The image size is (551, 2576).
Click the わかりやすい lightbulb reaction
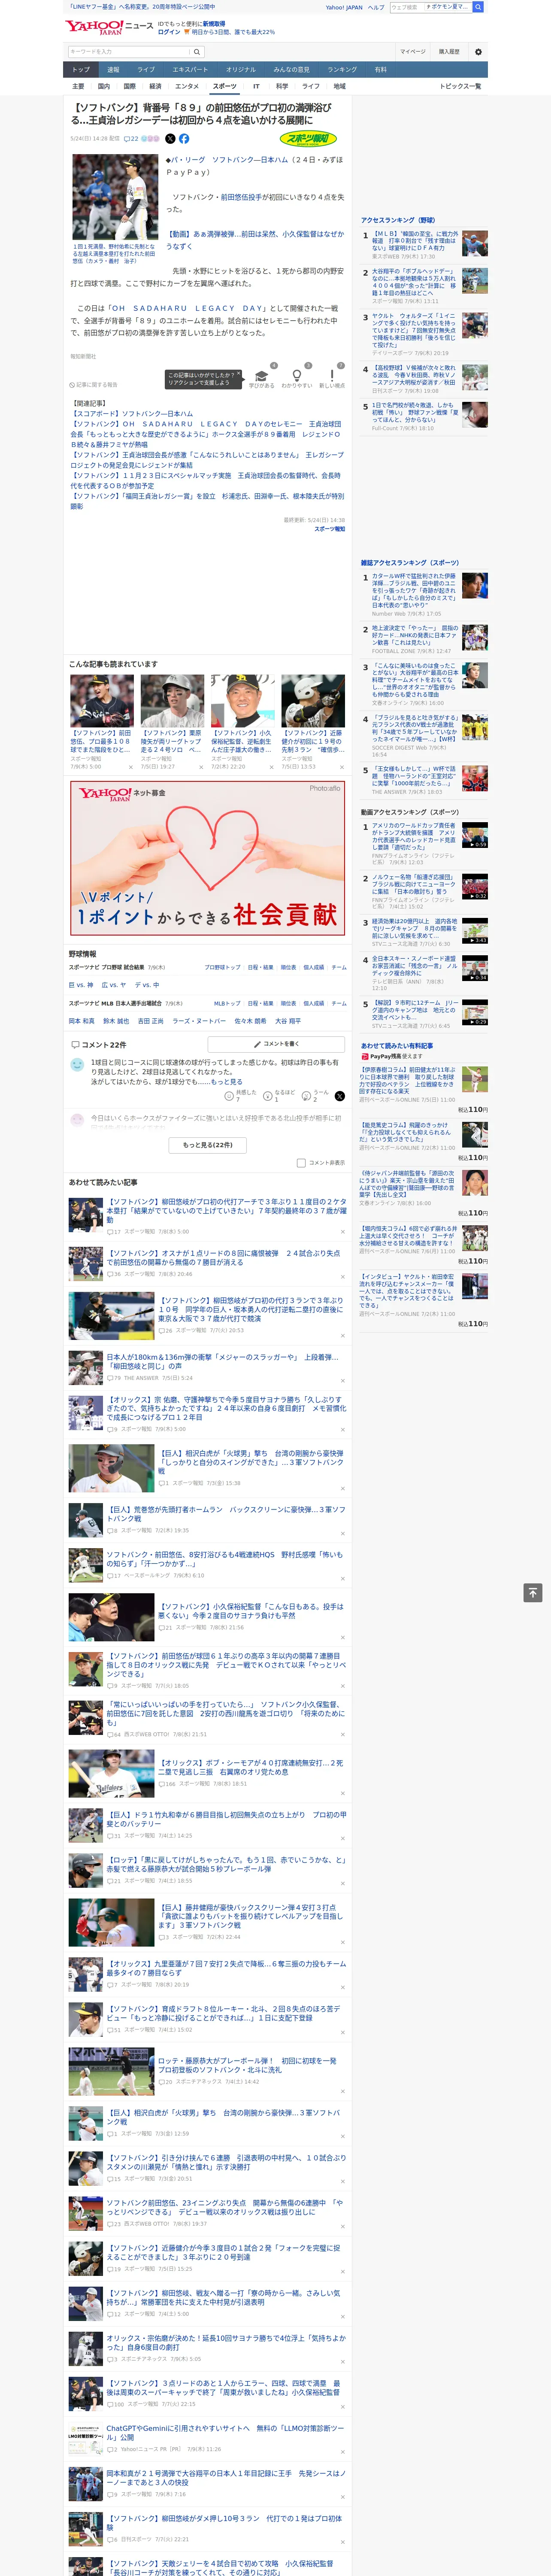pos(296,377)
